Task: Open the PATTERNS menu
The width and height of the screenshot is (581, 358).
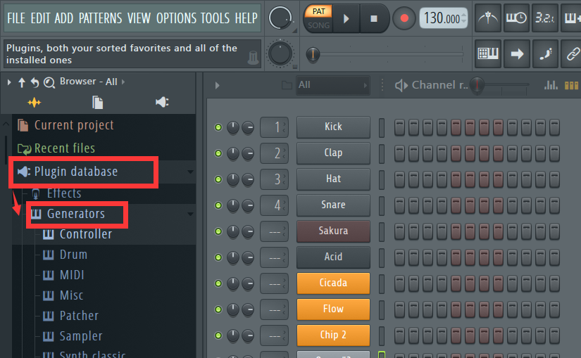Action: [x=101, y=18]
